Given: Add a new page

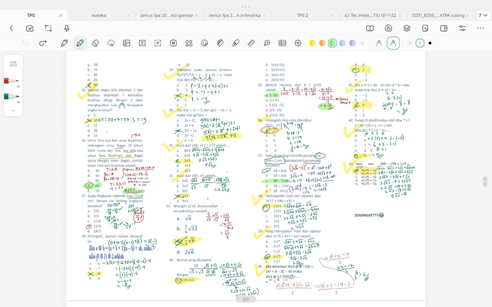Looking at the screenshot, I should (425, 28).
